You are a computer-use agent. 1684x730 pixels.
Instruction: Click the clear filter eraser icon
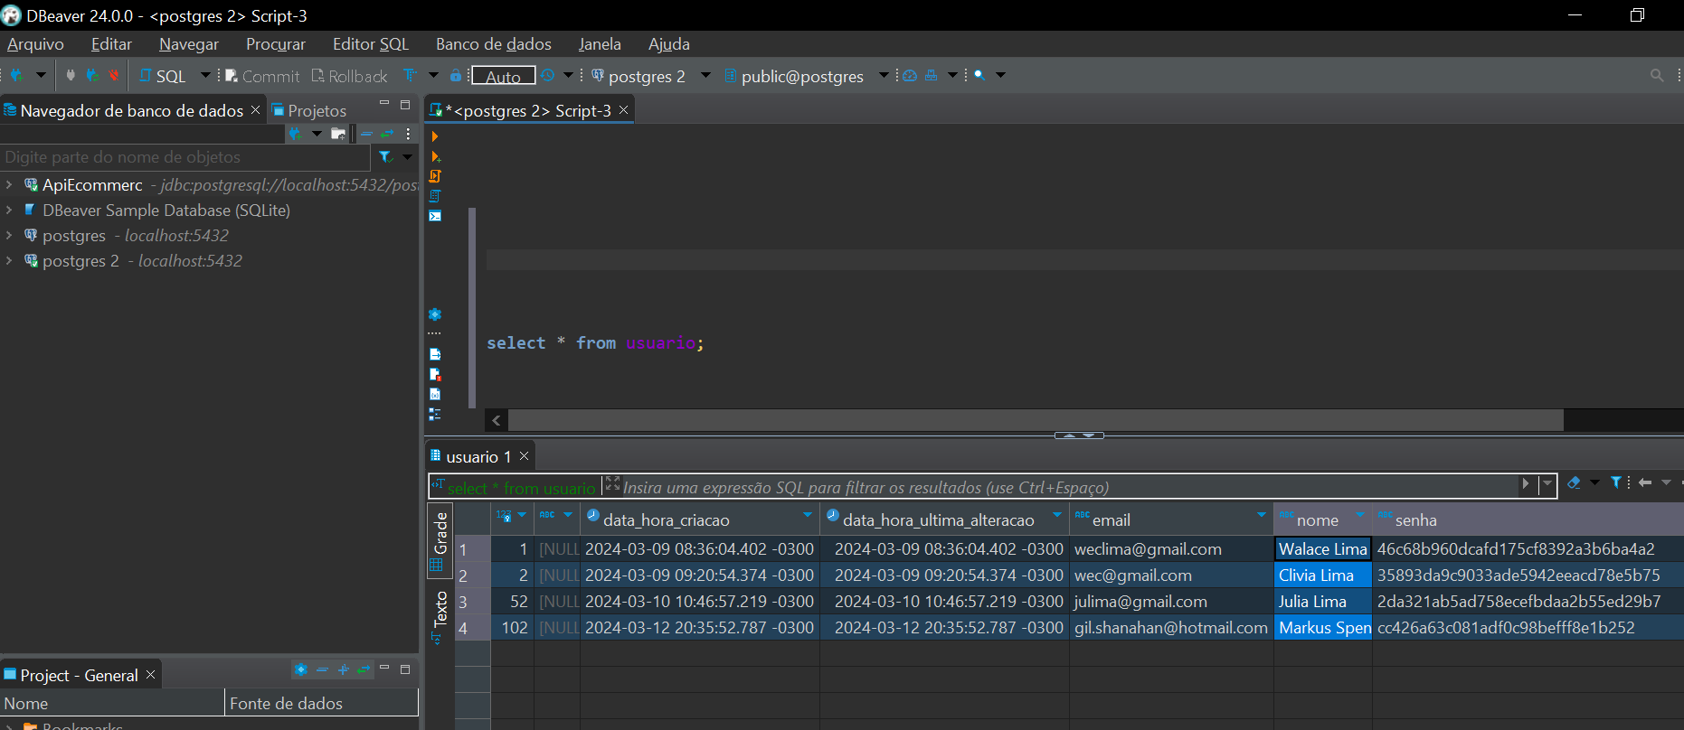coord(1575,483)
